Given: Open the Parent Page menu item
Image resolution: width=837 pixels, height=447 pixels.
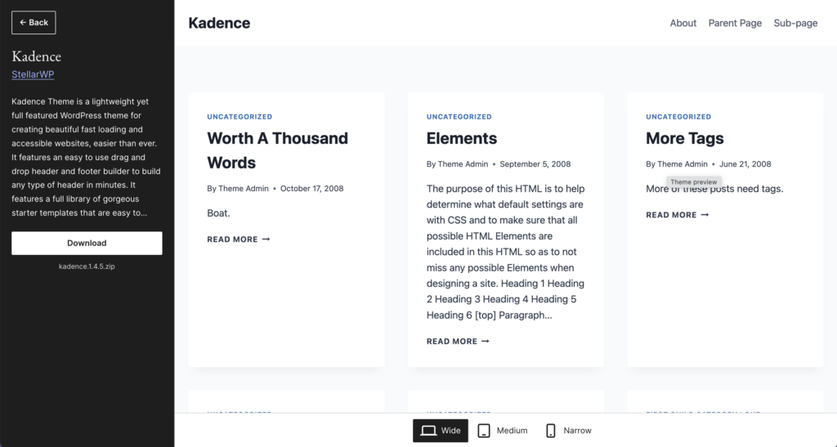Looking at the screenshot, I should click(735, 23).
